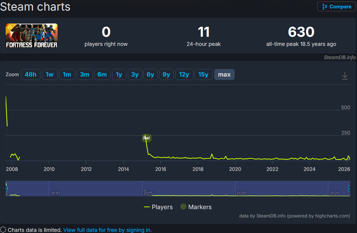Viewport: 357px width, 233px height.
Task: Click the limited data spinner icon
Action: [3, 230]
